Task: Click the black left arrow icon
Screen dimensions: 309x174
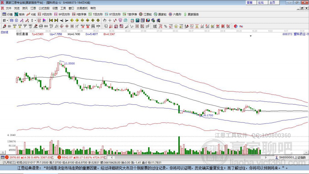Action: pyautogui.click(x=62, y=20)
